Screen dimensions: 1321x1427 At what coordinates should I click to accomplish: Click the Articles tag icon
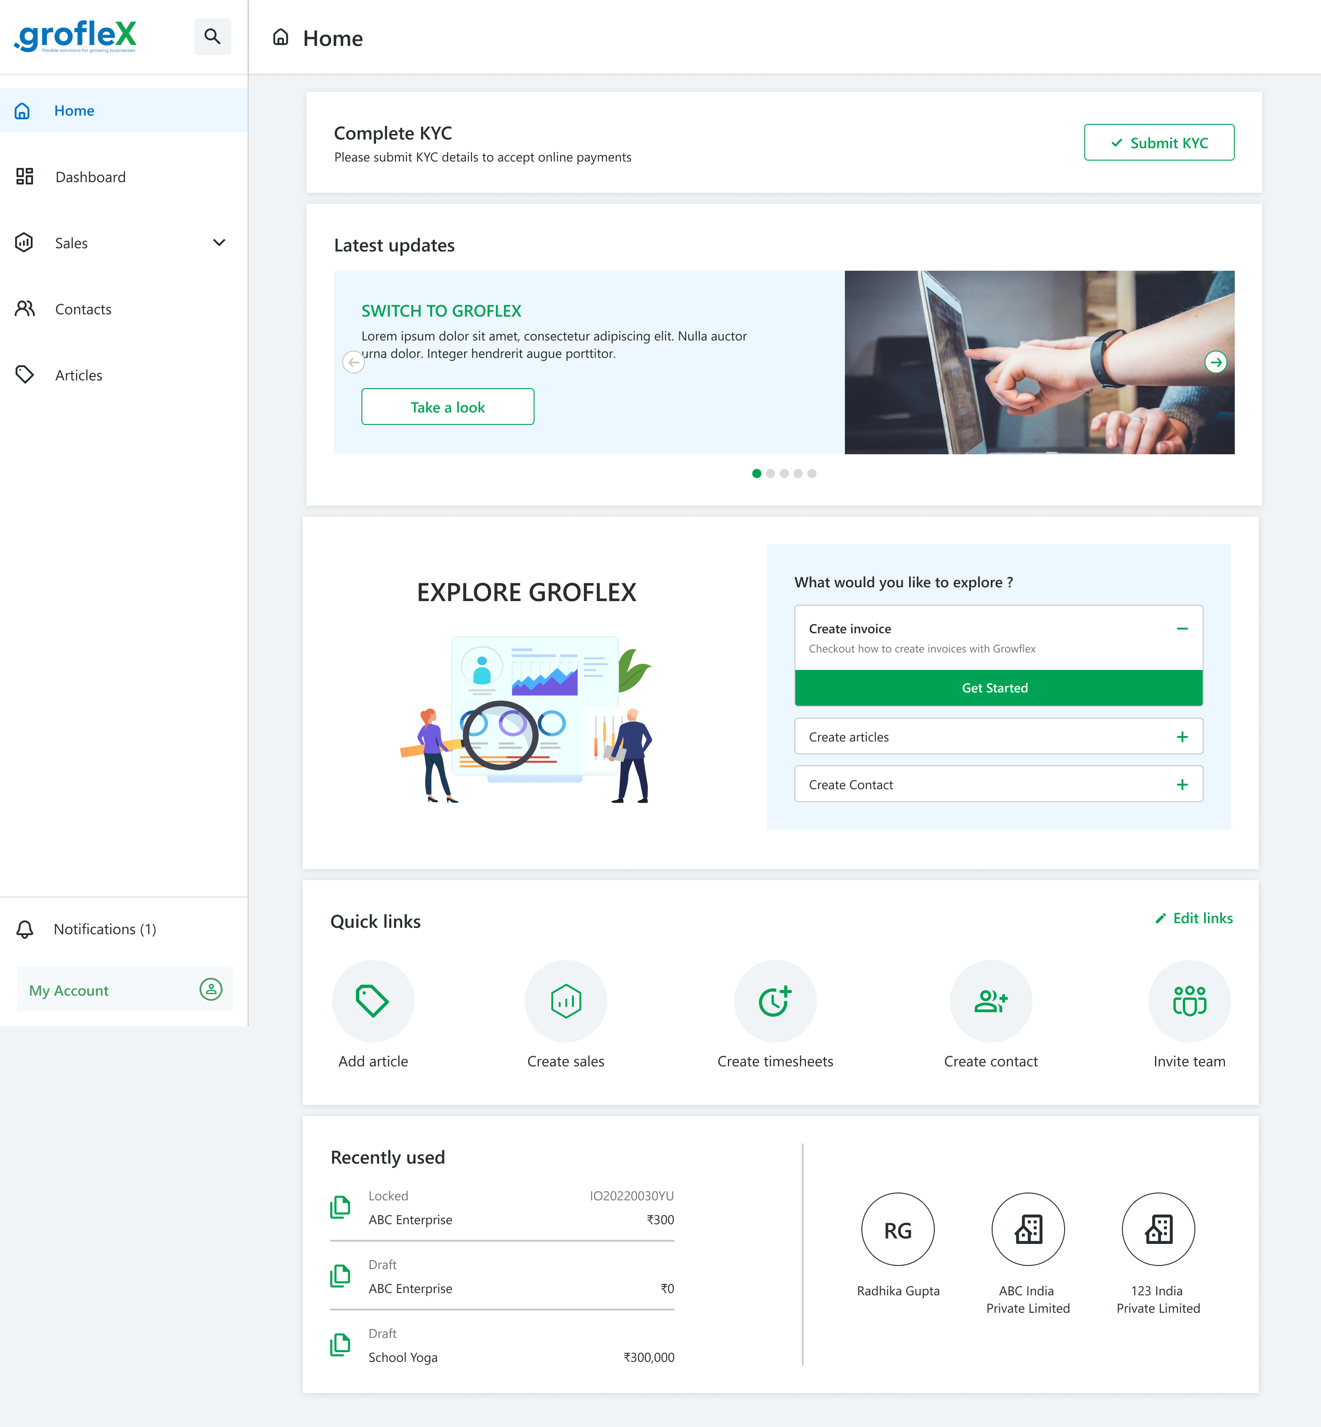[25, 374]
